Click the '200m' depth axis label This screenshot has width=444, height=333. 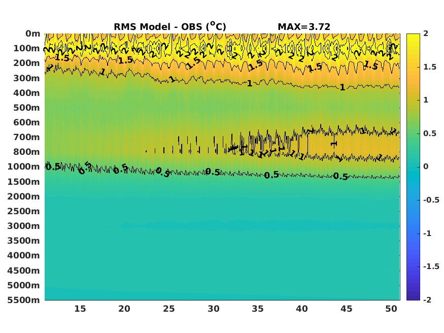pyautogui.click(x=26, y=63)
